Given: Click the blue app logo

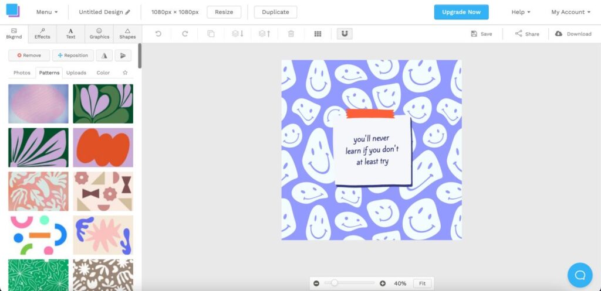Looking at the screenshot, I should coord(13,11).
